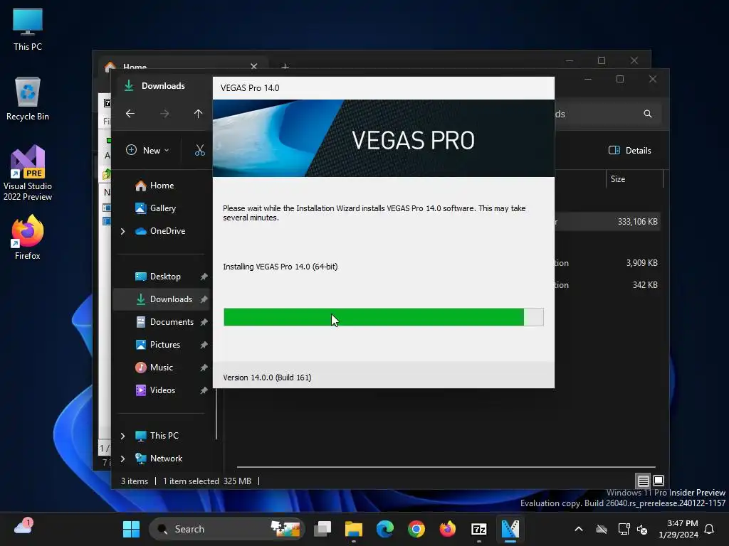
Task: Open This PC desktop icon
Action: click(x=28, y=28)
